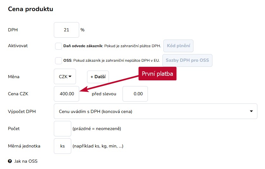Click the První platba red label

(158, 74)
